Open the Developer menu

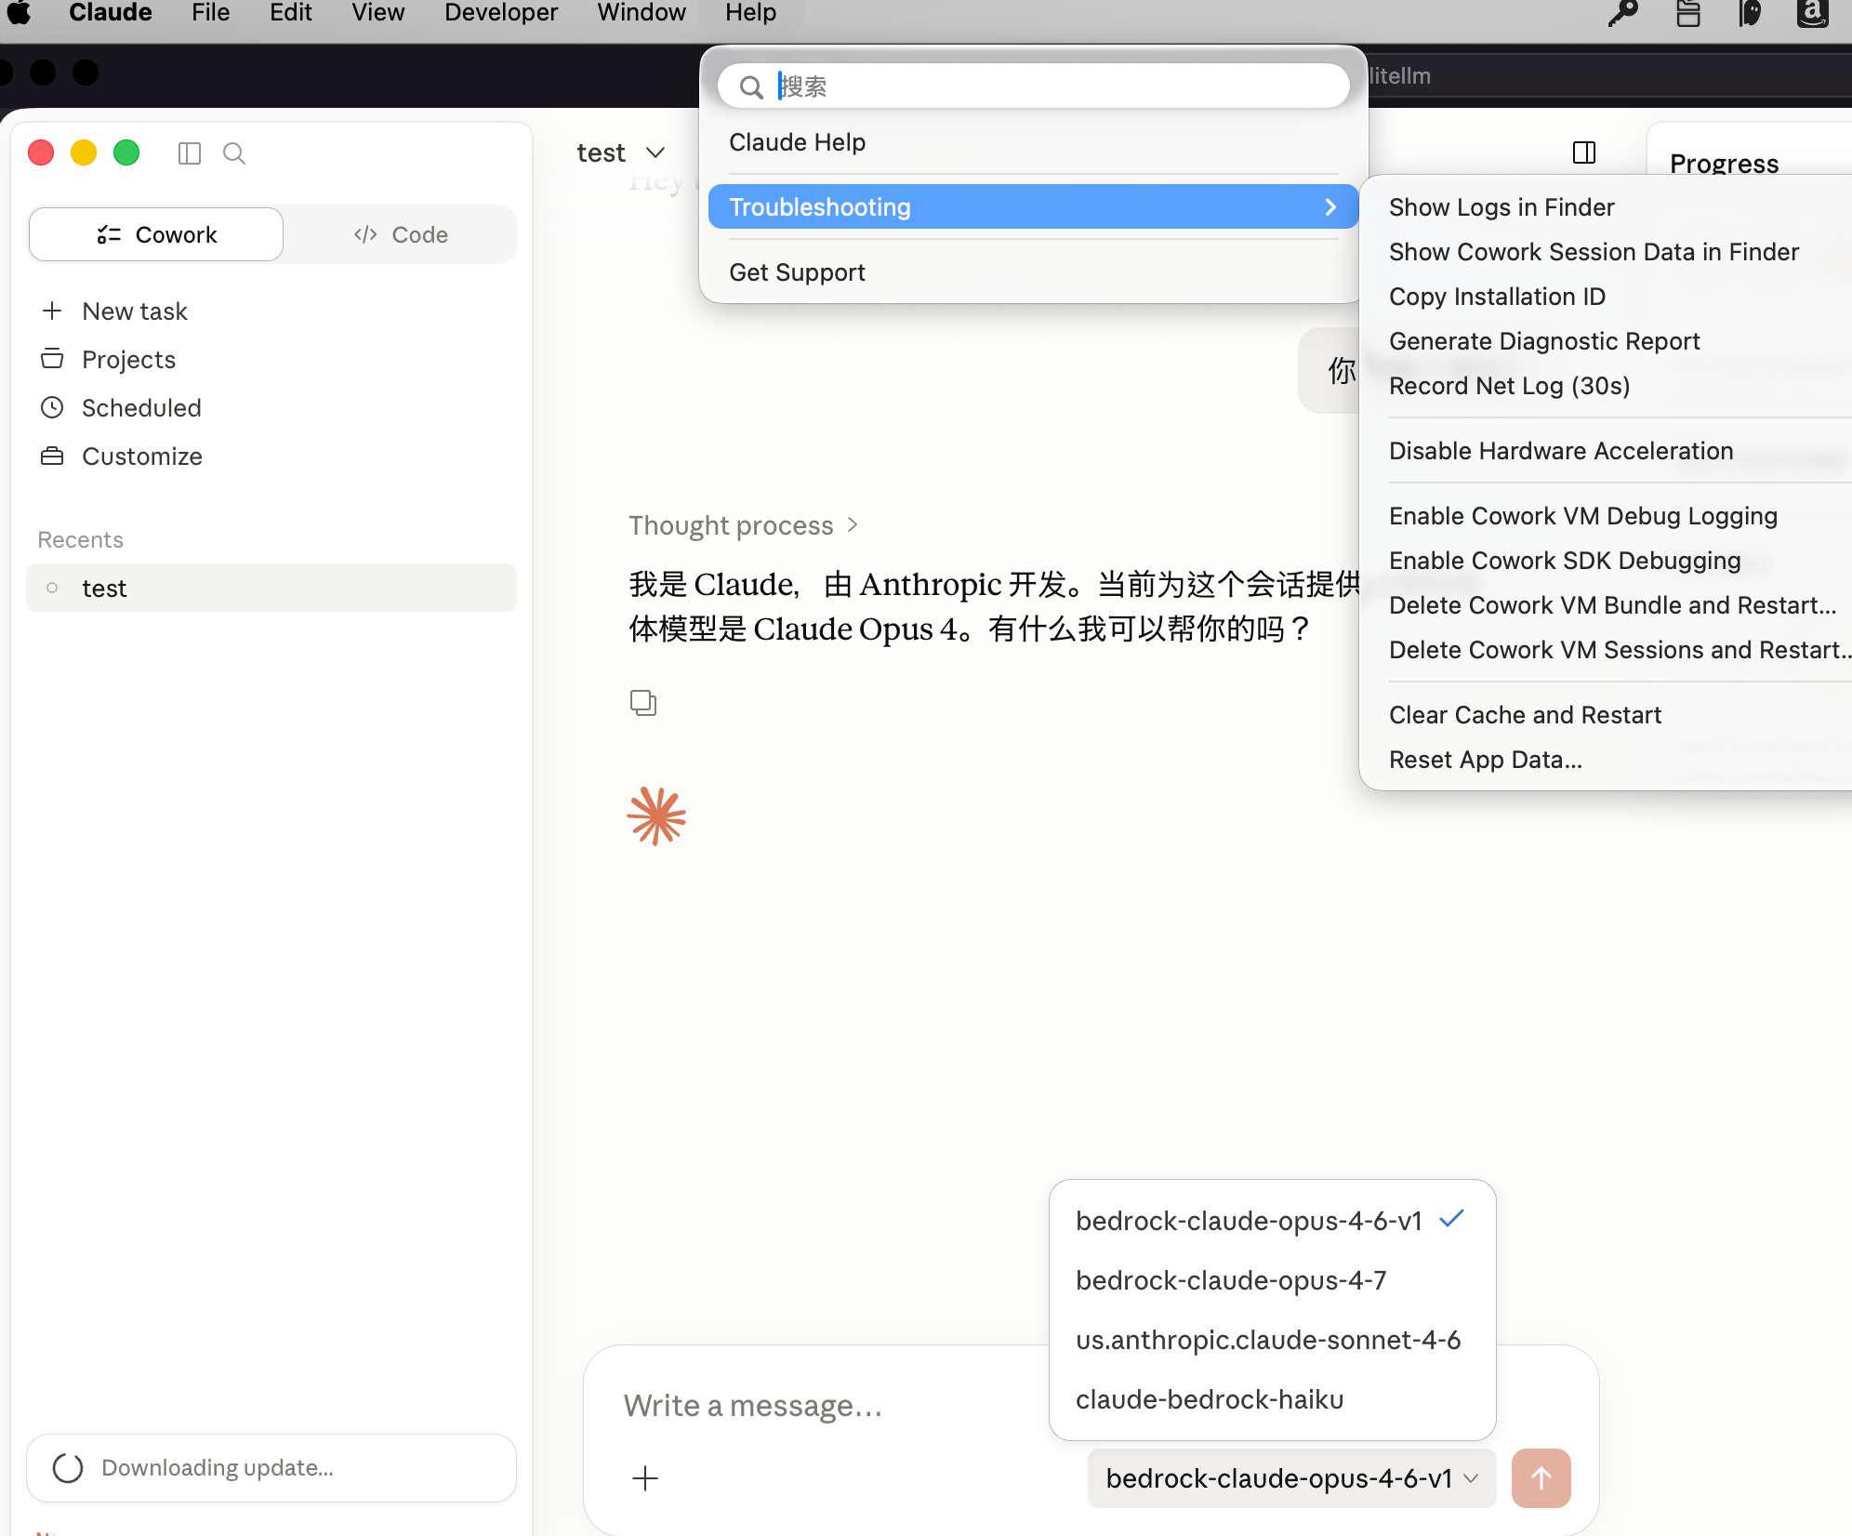point(500,13)
